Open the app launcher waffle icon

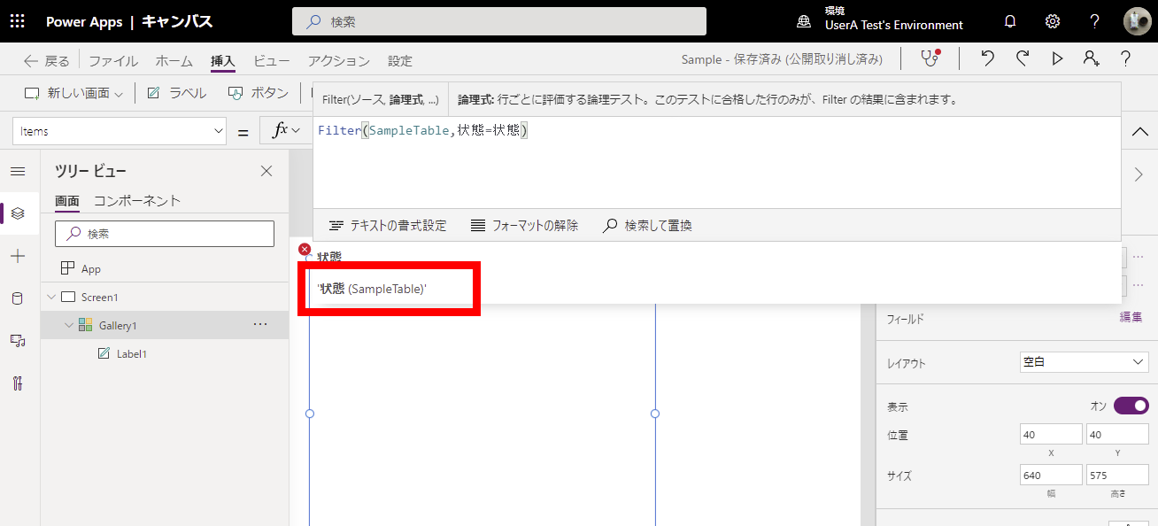(x=18, y=21)
